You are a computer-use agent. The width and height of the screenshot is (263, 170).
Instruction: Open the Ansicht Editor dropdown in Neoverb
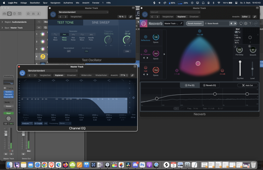click(246, 17)
